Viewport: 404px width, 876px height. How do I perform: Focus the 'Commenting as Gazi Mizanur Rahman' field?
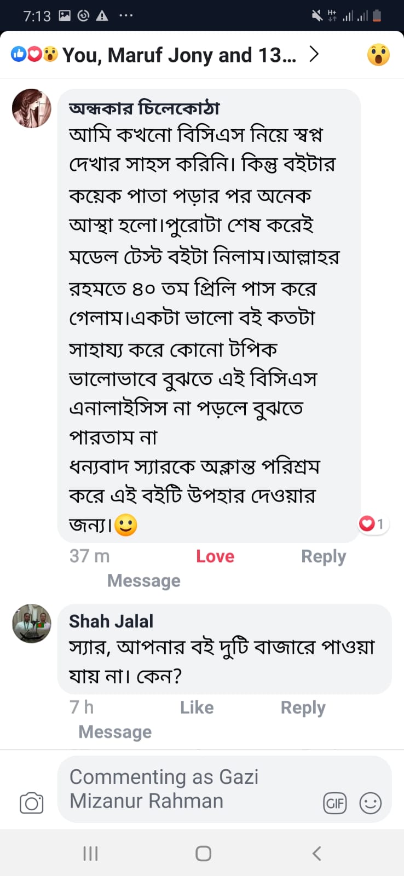pos(186,789)
